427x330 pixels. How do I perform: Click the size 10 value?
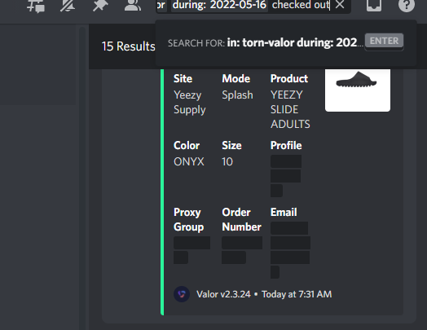[x=227, y=161]
